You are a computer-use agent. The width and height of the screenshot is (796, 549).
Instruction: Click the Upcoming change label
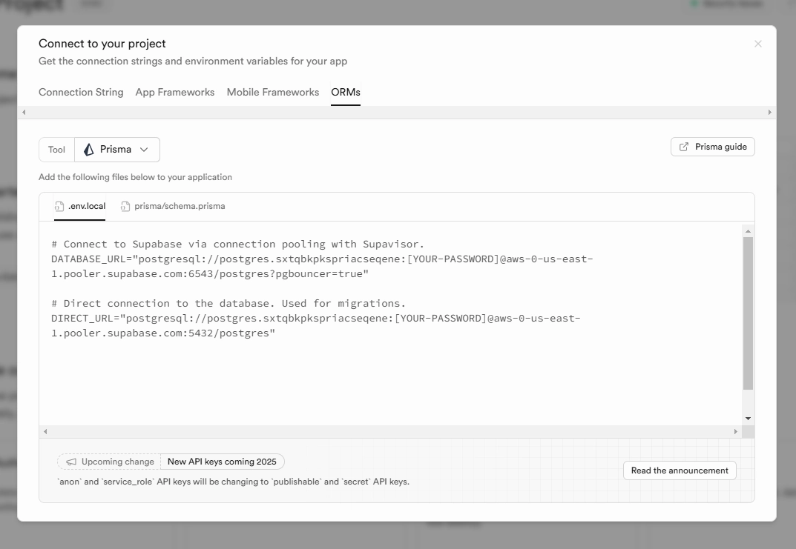[x=118, y=462]
